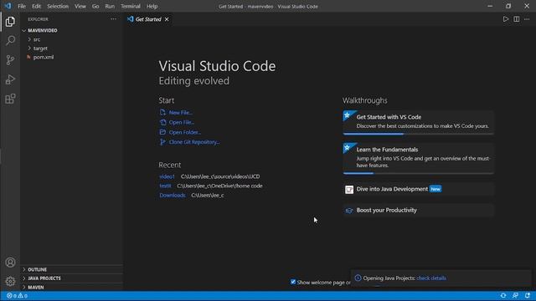The height and width of the screenshot is (301, 536).
Task: Toggle the Show welcome page checkbox
Action: [x=293, y=282]
